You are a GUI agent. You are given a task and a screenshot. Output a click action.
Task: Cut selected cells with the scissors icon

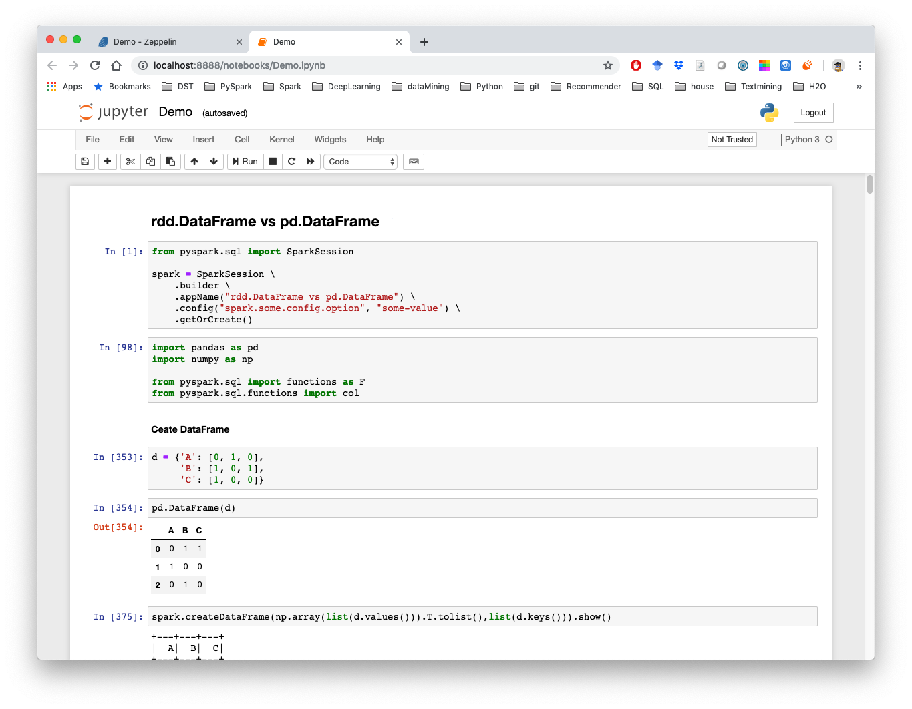tap(130, 162)
